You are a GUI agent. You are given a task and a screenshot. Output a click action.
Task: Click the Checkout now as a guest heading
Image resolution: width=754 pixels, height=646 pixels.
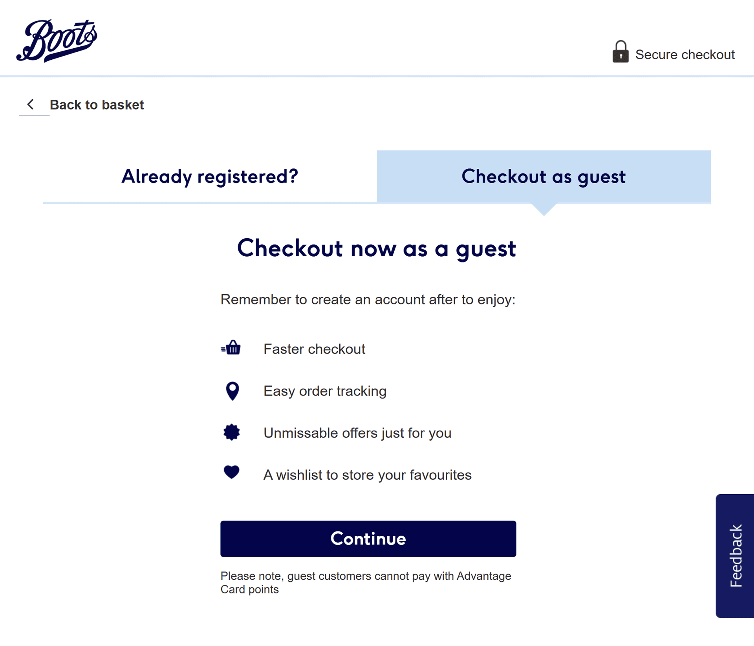pyautogui.click(x=376, y=248)
